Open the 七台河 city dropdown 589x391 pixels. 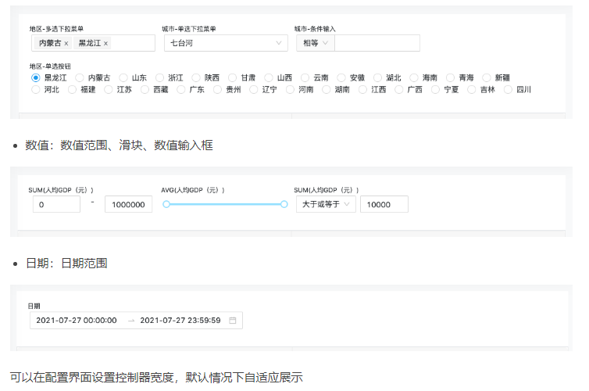click(x=213, y=43)
